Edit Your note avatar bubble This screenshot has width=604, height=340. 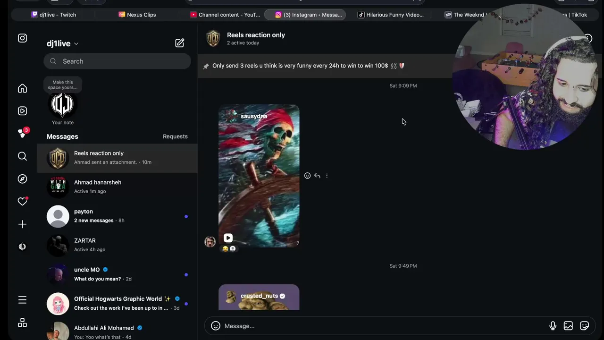(62, 105)
